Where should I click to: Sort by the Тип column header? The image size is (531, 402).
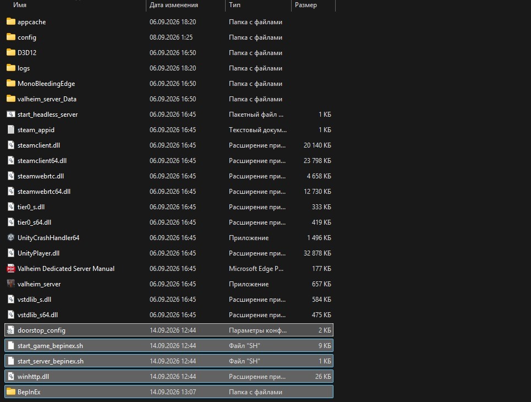pyautogui.click(x=234, y=5)
